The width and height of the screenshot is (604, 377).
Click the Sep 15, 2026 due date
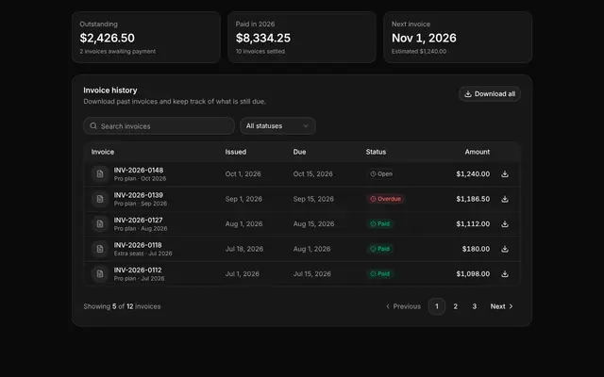point(313,199)
